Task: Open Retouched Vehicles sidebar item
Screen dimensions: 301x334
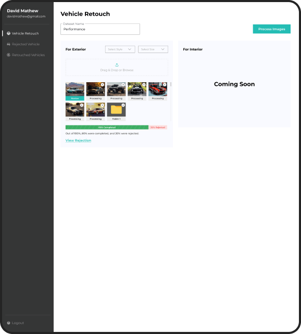Action: coord(26,55)
